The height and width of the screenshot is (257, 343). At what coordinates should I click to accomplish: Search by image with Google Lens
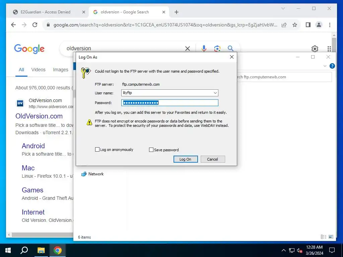click(x=217, y=49)
